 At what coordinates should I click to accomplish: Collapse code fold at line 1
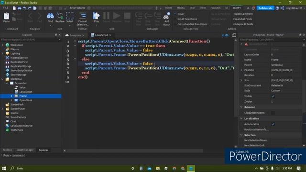pyautogui.click(x=75, y=41)
